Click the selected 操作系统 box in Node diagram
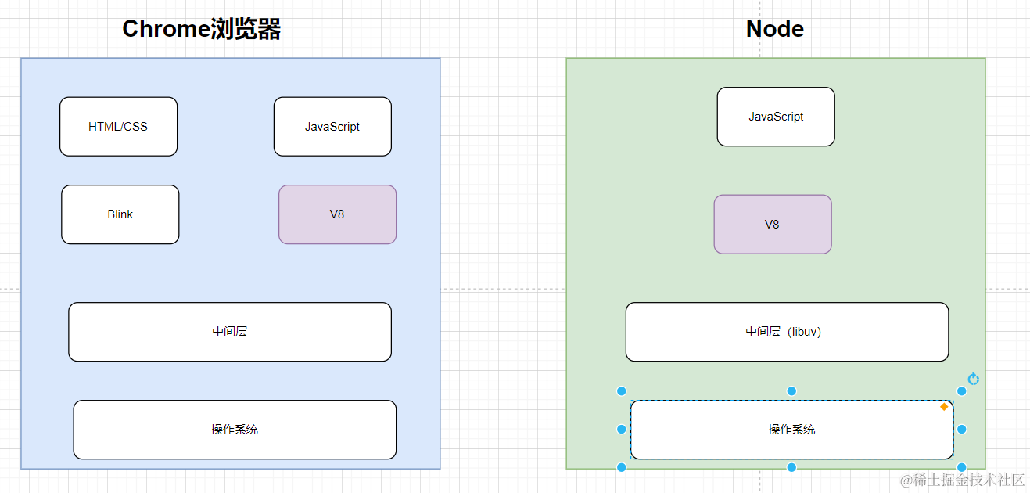The image size is (1030, 493). click(792, 430)
